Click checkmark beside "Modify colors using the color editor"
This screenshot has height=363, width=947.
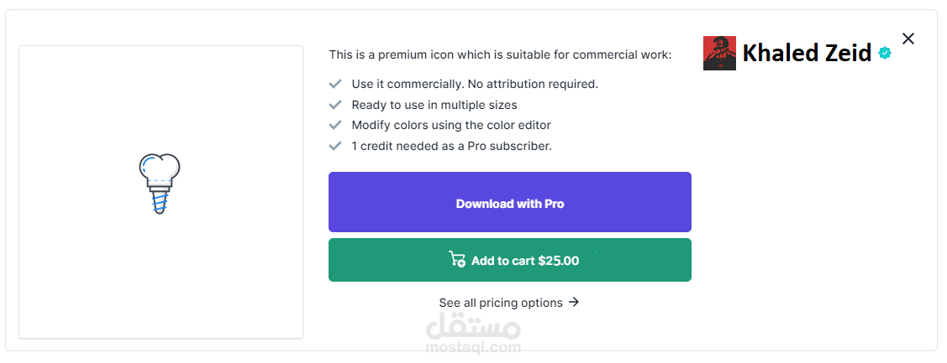(335, 125)
